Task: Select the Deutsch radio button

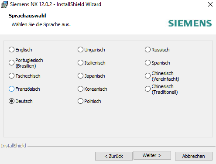Action: [x=11, y=101]
